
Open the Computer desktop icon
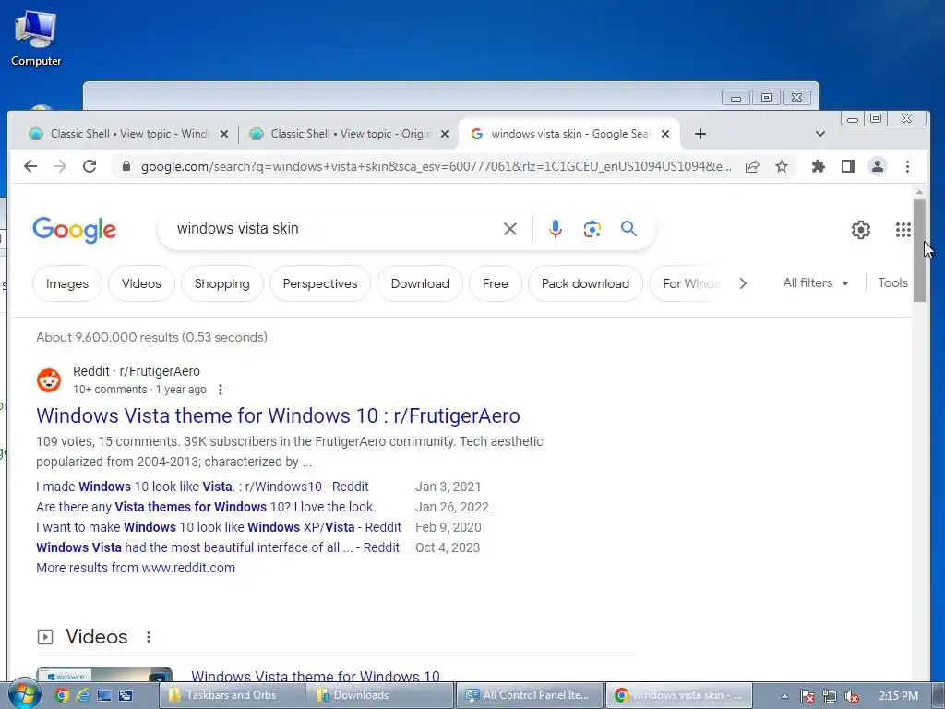tap(36, 39)
